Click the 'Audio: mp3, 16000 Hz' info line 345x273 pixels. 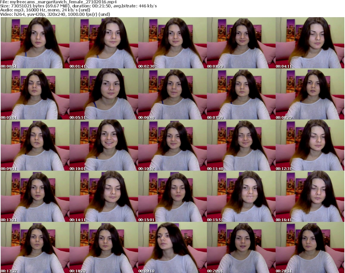(45, 10)
